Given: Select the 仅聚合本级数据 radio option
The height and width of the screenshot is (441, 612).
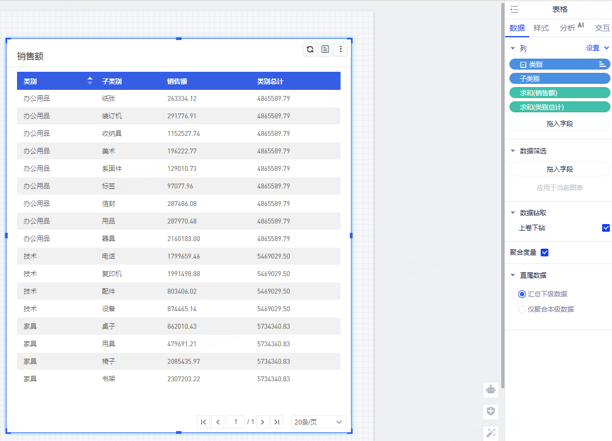Looking at the screenshot, I should click(x=522, y=310).
